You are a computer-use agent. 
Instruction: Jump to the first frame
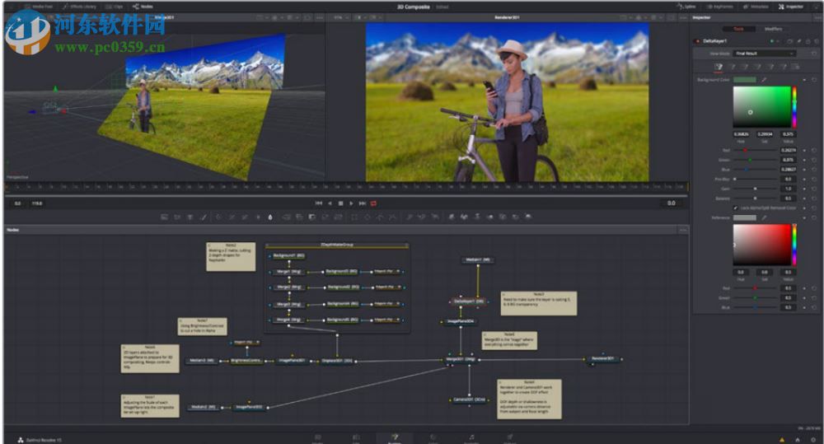coord(318,203)
